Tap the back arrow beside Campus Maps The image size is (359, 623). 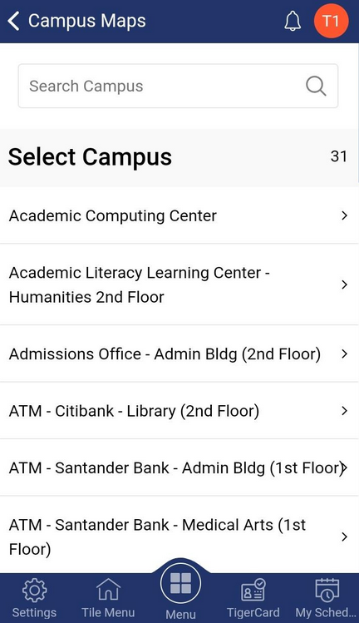13,21
